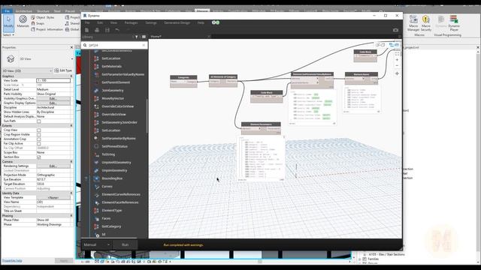Screen dimensions: 481x270
Task: Open the Dynamo View menu
Action: 113,22
